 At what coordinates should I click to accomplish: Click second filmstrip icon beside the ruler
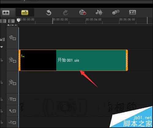pyautogui.click(x=11, y=21)
